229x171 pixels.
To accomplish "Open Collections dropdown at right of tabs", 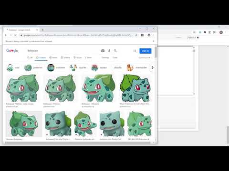I will point(145,57).
